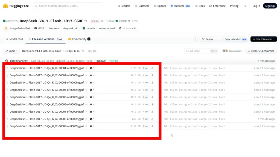Click the Log In link

click(256, 6)
